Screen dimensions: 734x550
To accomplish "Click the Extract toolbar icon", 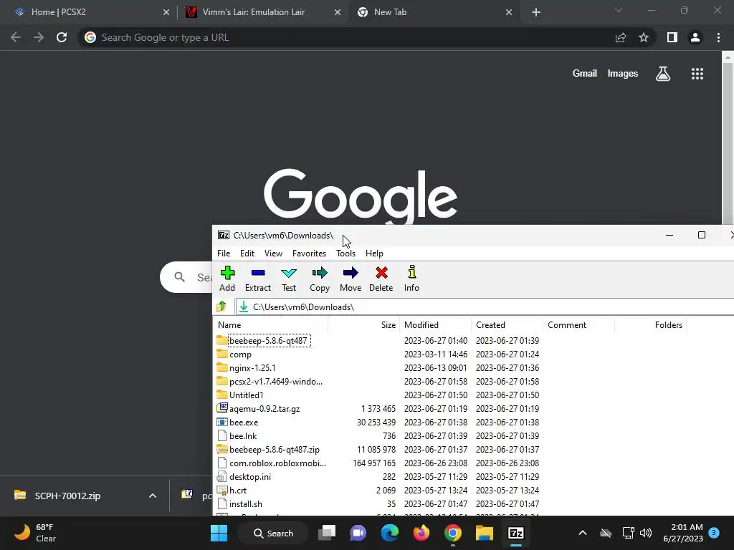I will click(258, 279).
